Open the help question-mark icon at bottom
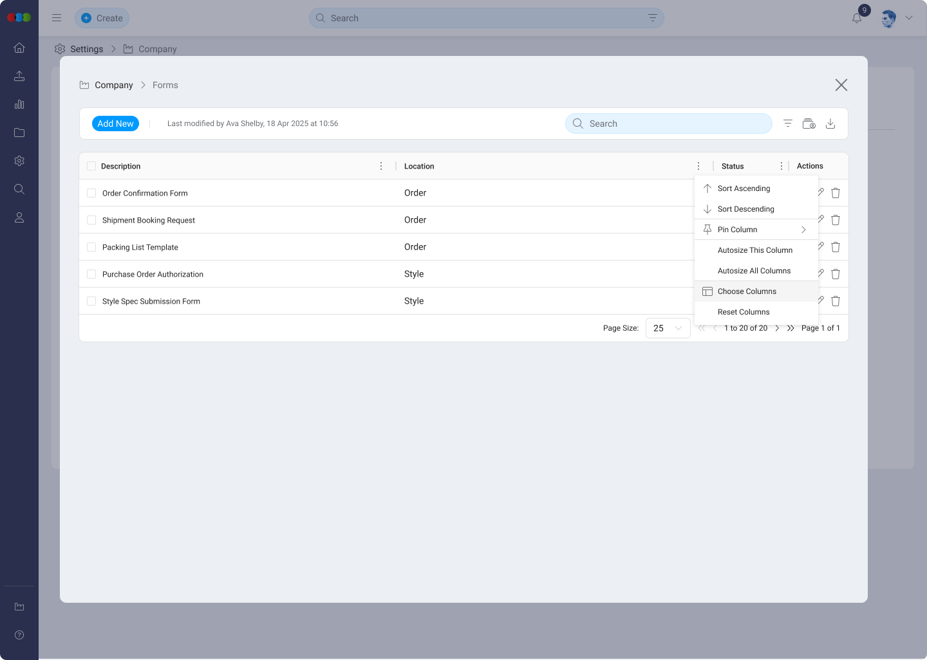This screenshot has height=660, width=927. [19, 635]
